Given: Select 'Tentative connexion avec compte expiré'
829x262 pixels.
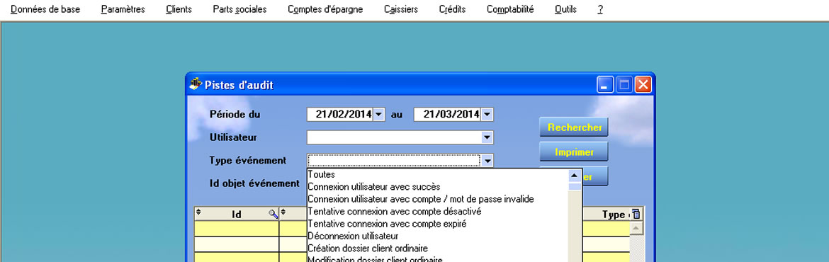Looking at the screenshot, I should (438, 224).
